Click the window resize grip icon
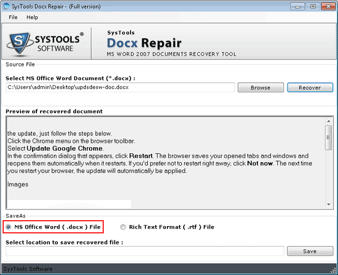 (x=333, y=270)
